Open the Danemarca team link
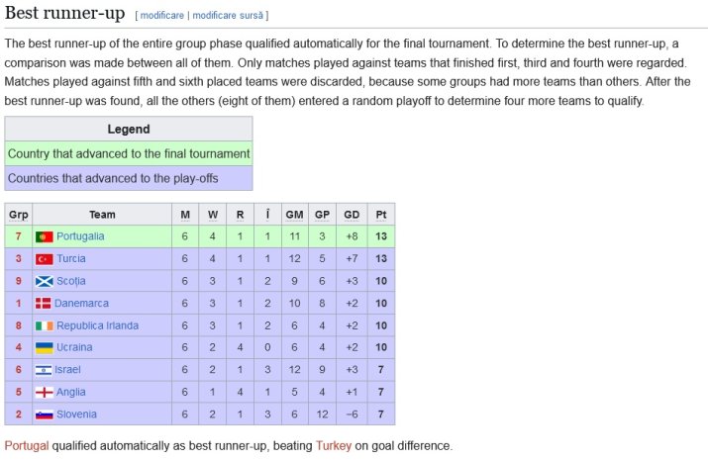The height and width of the screenshot is (461, 708). pos(82,303)
